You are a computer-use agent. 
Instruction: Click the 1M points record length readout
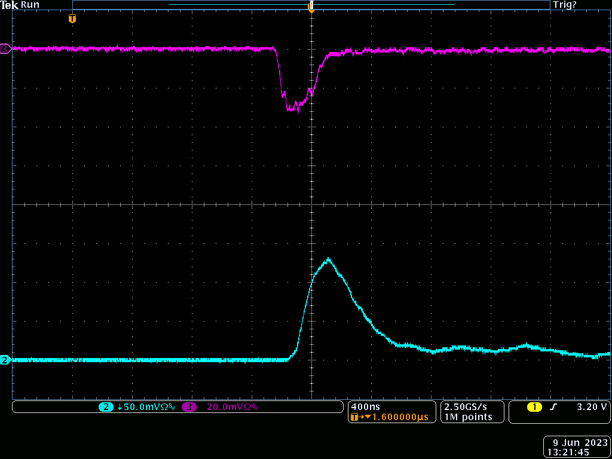coord(468,417)
